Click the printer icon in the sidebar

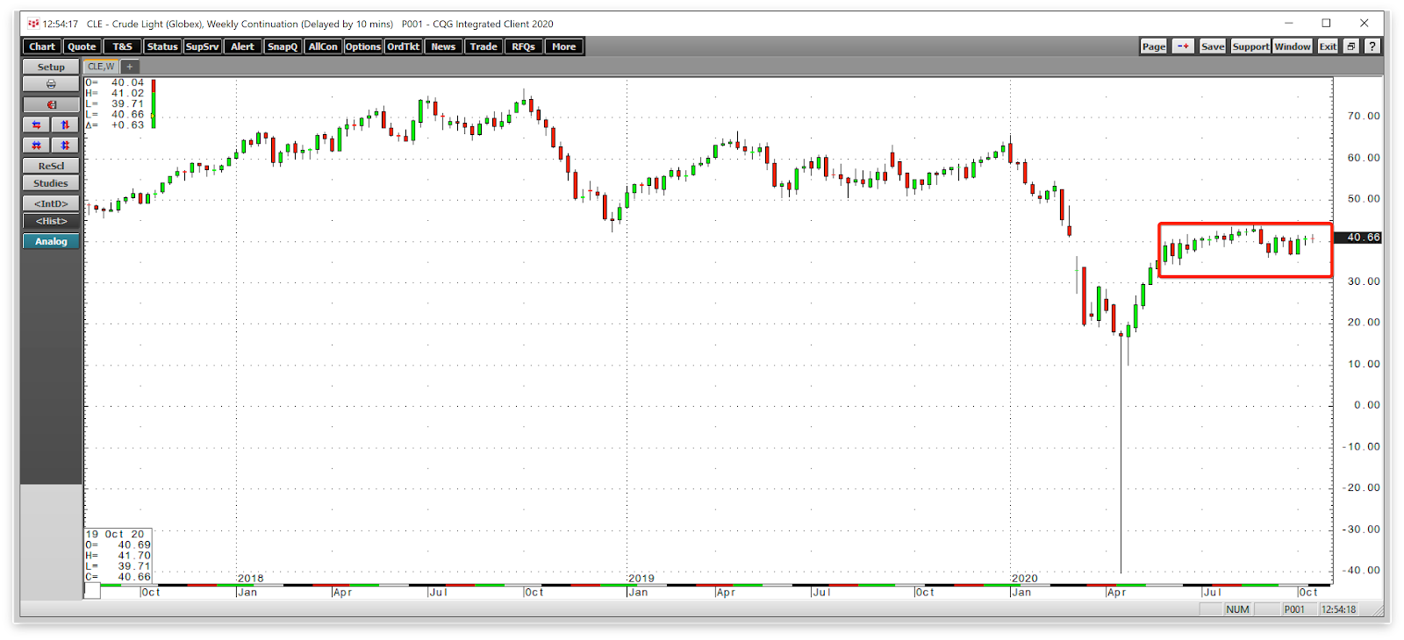tap(51, 84)
